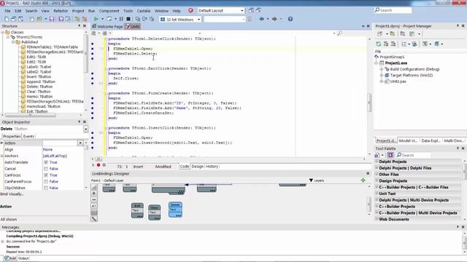This screenshot has width=467, height=262.
Task: Toggle the Cancel property checkbox
Action: 46,169
